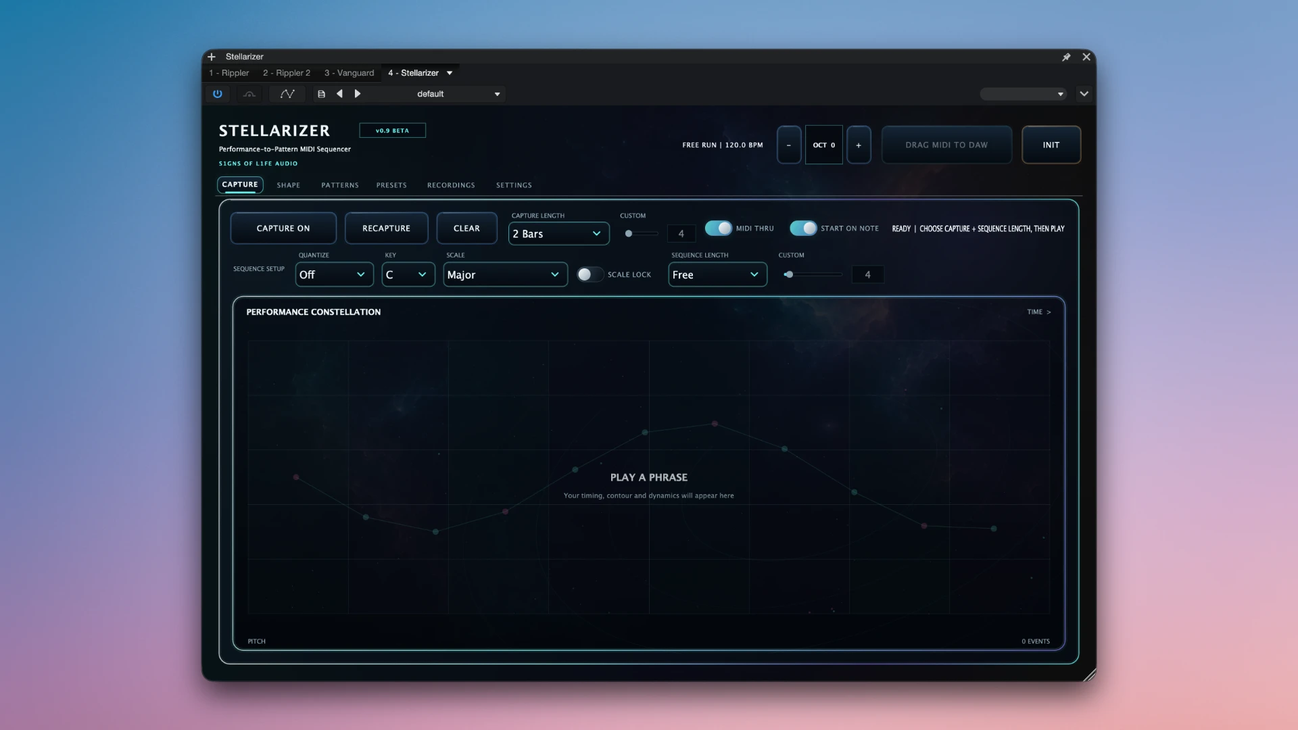The height and width of the screenshot is (730, 1298).
Task: Increase octave with the plus button
Action: point(859,145)
